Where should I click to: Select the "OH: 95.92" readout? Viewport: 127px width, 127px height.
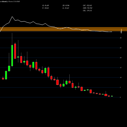coord(88,8)
